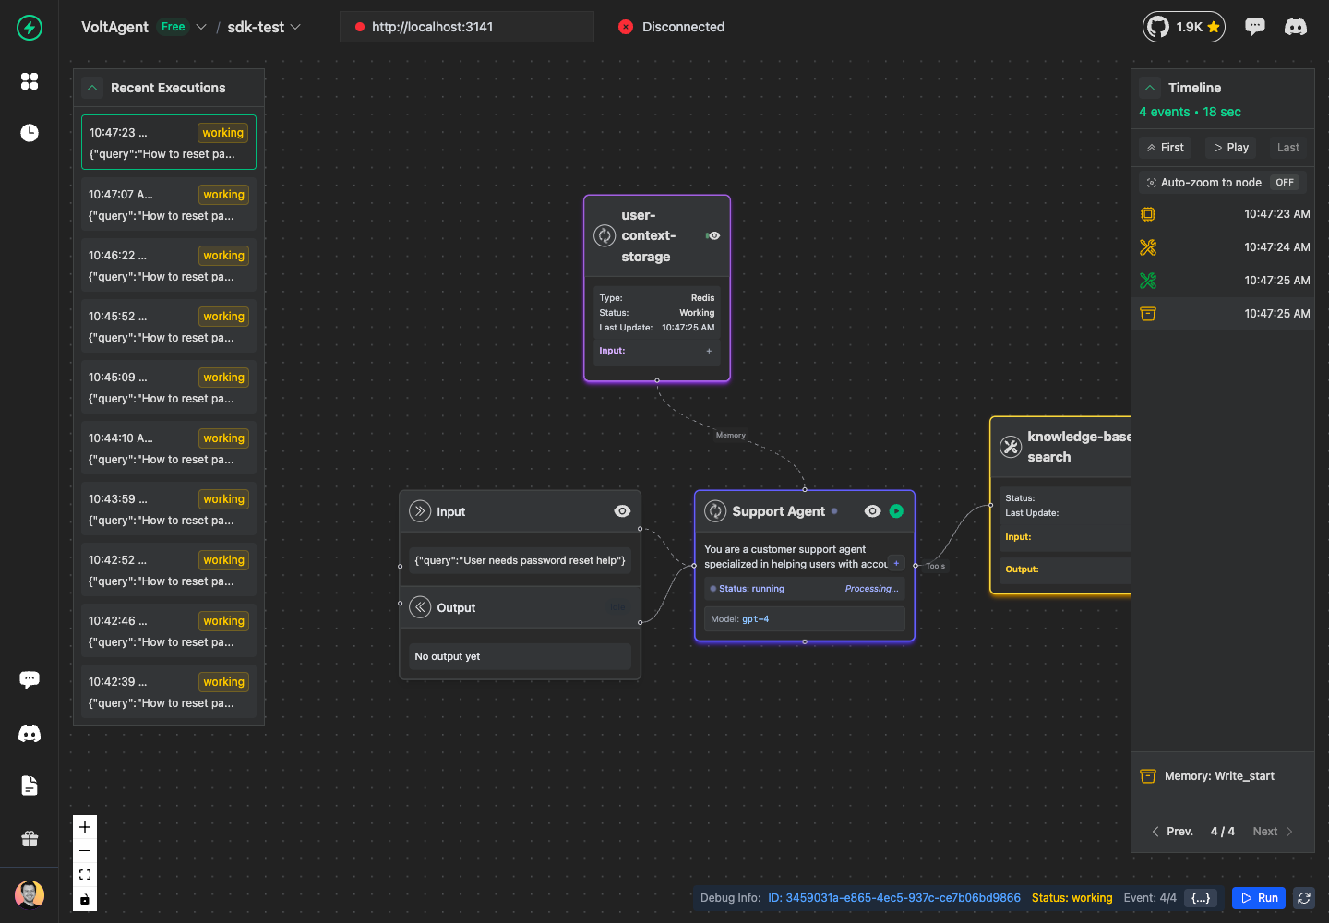Viewport: 1329px width, 923px height.
Task: Open the dashboard grid icon in sidebar
Action: (x=30, y=81)
